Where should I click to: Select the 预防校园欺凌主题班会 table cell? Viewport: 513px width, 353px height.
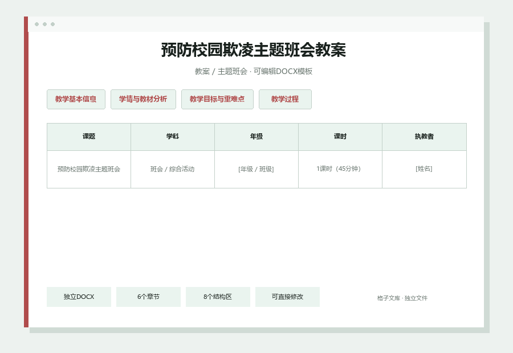(89, 169)
